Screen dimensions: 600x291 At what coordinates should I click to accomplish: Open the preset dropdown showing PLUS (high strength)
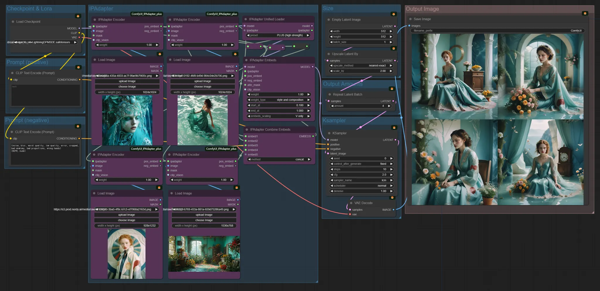point(278,35)
